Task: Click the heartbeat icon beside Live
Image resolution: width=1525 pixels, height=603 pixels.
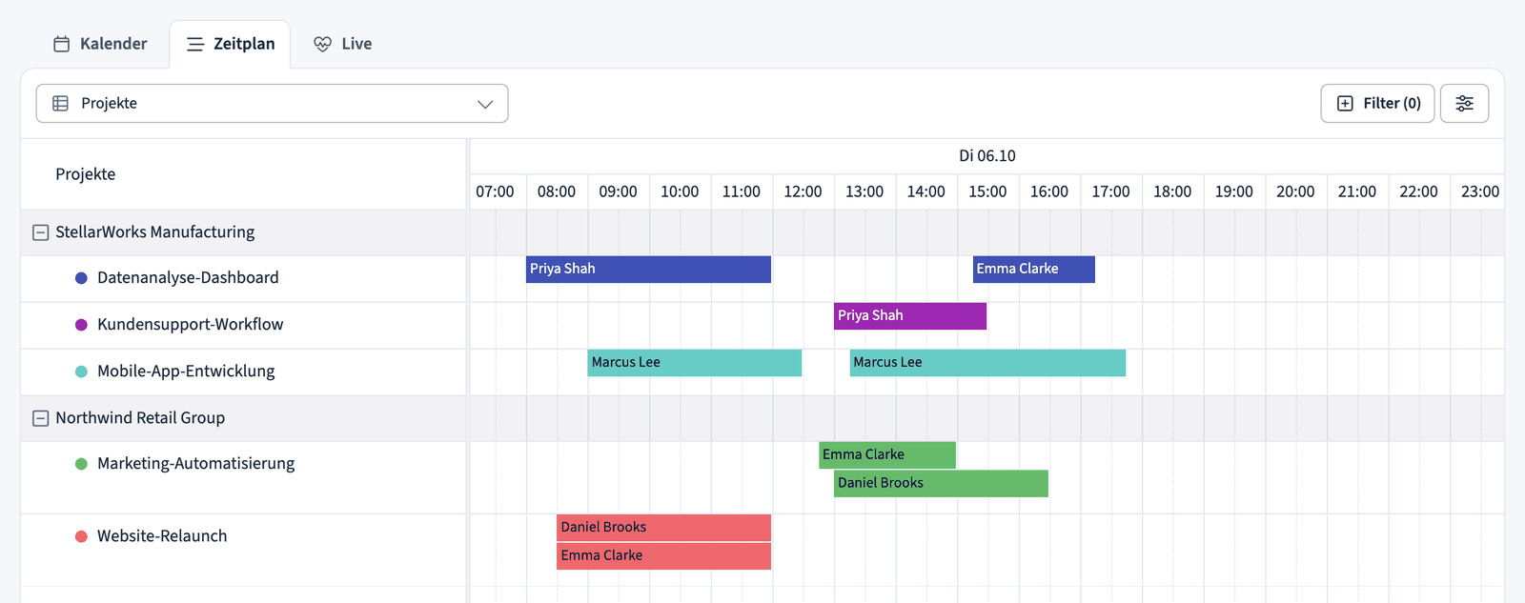Action: click(323, 44)
